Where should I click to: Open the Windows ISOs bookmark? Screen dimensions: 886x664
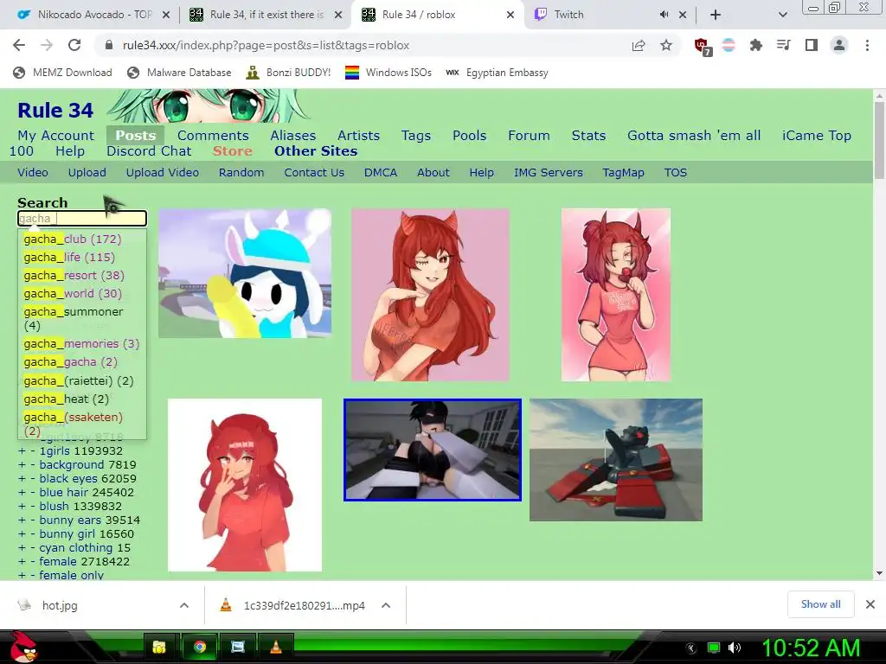388,73
